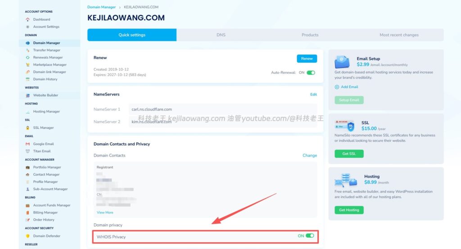Click the Domain History icon
The width and height of the screenshot is (461, 249).
(x=27, y=79)
